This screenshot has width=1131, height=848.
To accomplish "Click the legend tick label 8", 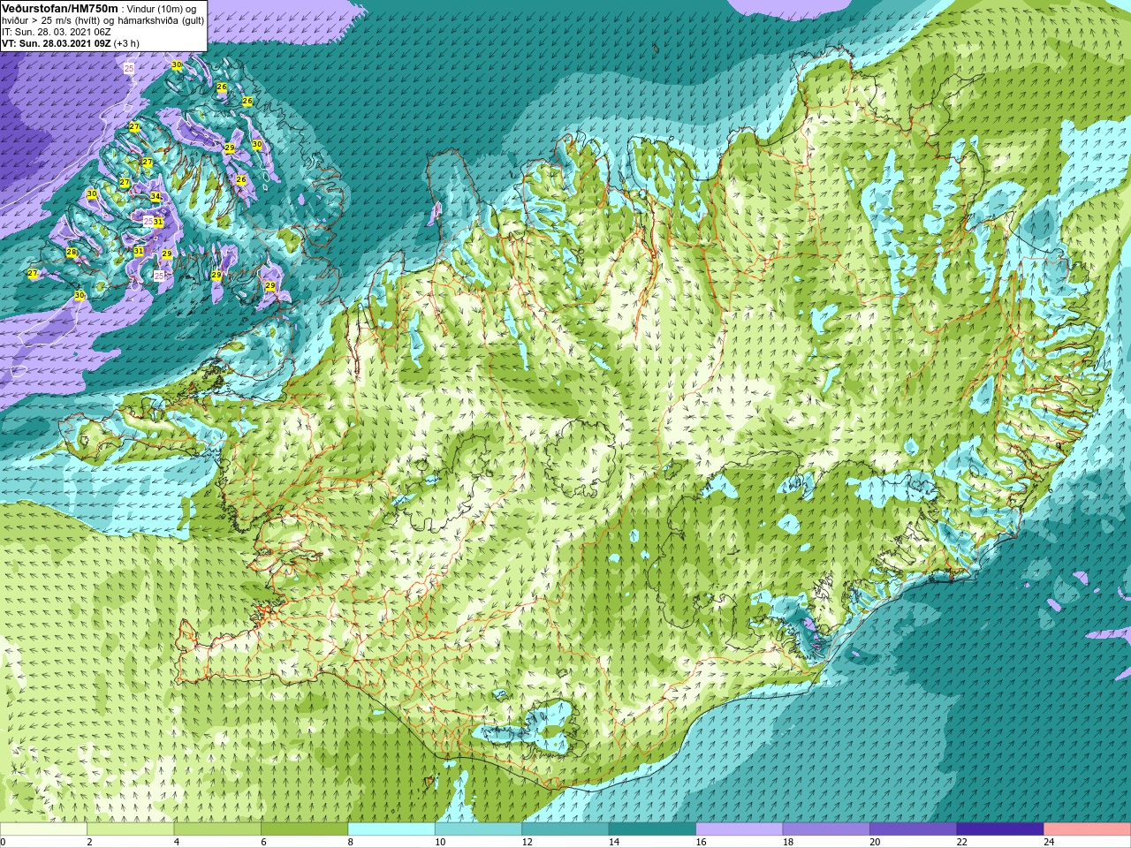I will 350,842.
